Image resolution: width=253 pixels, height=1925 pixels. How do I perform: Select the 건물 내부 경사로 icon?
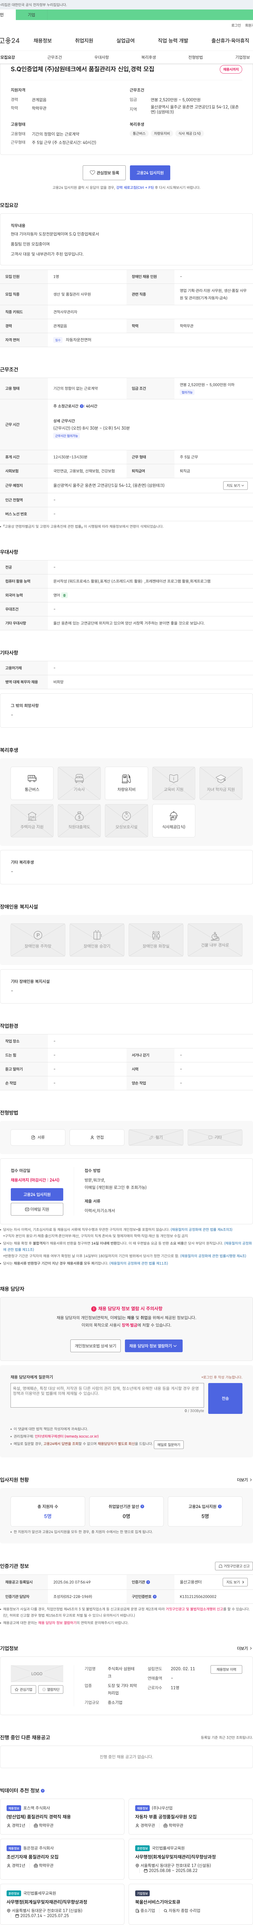(x=215, y=940)
